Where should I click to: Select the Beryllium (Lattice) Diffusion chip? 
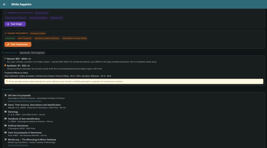pos(47,38)
